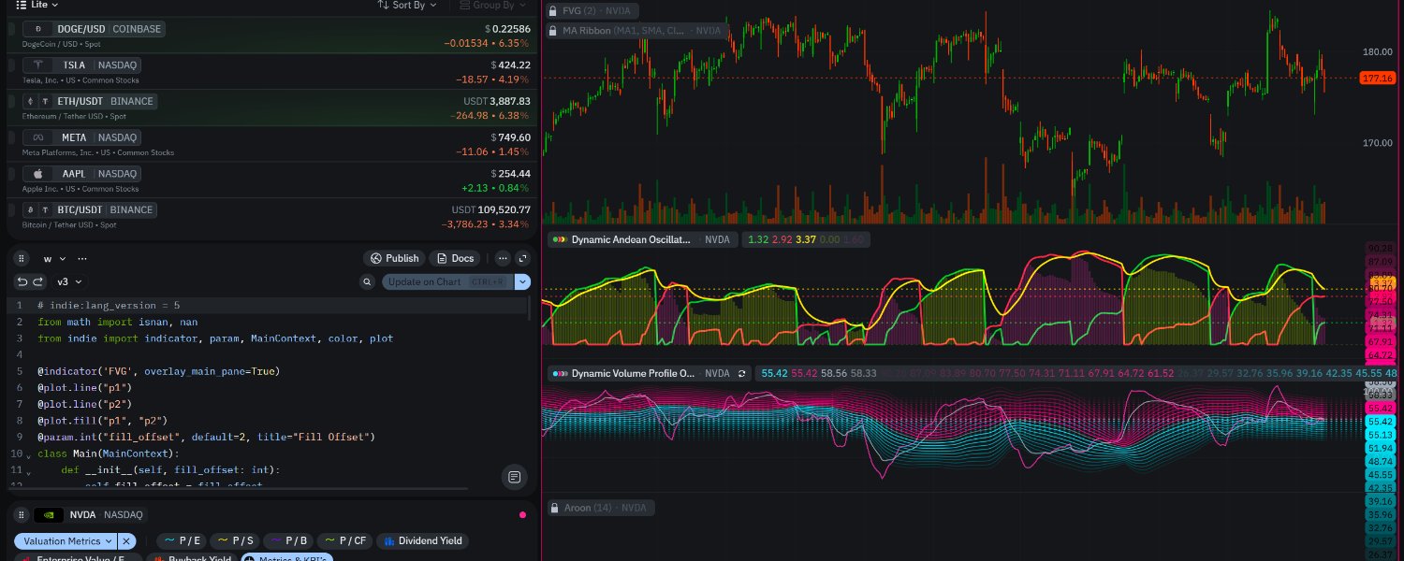The image size is (1404, 561).
Task: Click the FVG (2) indicator legend
Action: [x=593, y=11]
